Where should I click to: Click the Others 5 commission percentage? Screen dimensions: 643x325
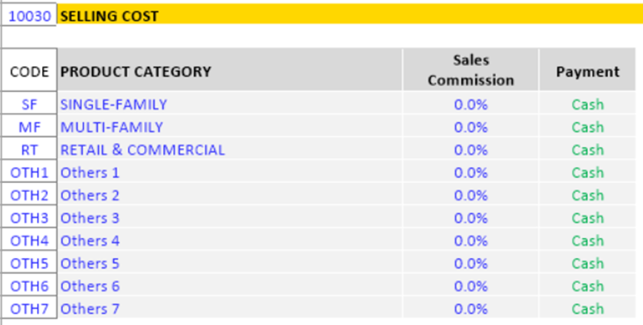pos(471,264)
